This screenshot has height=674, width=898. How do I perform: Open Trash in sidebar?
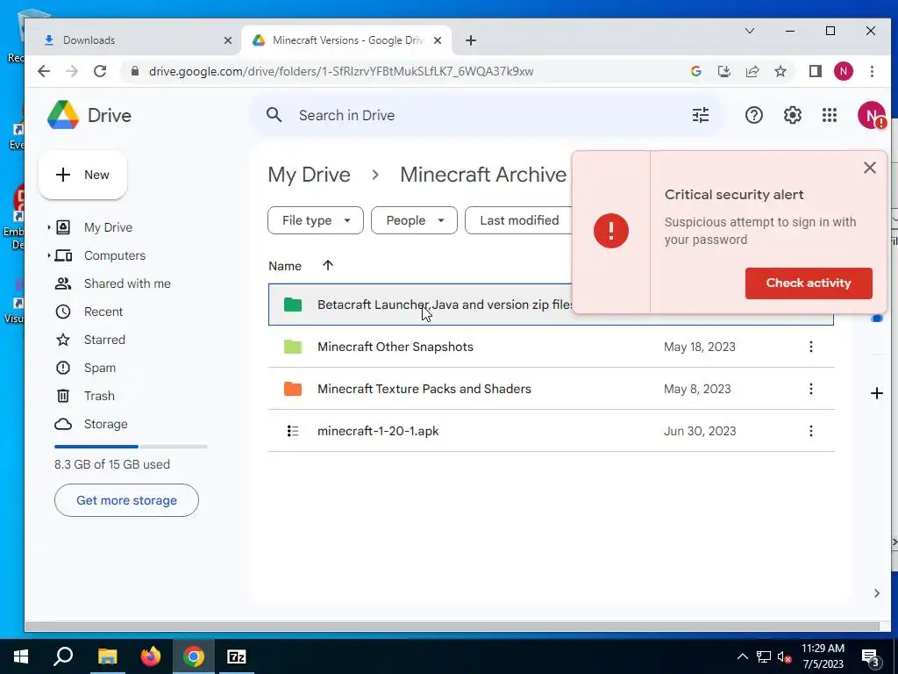pos(99,396)
